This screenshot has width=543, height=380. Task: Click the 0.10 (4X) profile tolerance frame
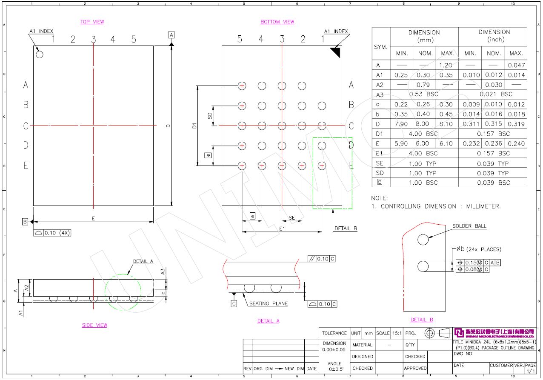tap(53, 233)
